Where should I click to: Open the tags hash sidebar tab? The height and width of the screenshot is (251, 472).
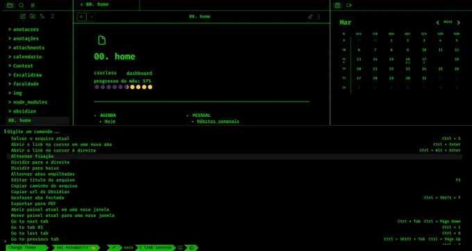pyautogui.click(x=33, y=5)
